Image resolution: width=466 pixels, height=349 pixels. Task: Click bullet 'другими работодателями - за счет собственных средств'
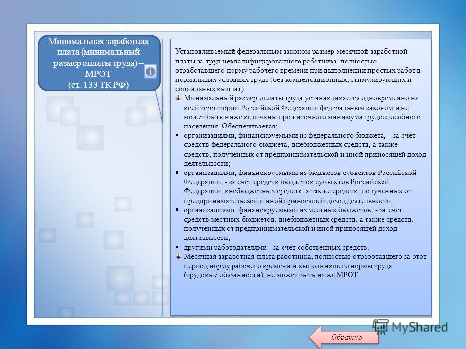tap(276, 247)
